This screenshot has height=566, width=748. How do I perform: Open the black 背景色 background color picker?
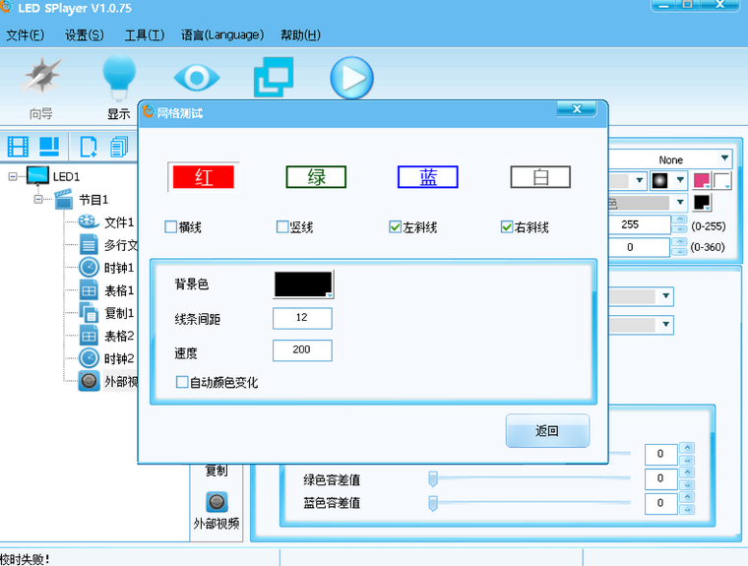(303, 284)
